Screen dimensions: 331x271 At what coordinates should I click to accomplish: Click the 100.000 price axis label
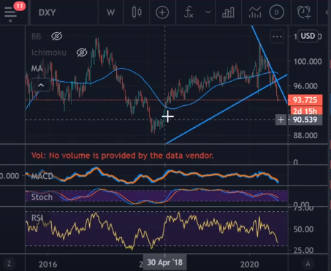[308, 61]
